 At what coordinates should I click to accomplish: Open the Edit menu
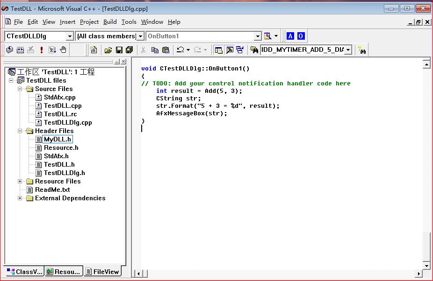pyautogui.click(x=33, y=22)
